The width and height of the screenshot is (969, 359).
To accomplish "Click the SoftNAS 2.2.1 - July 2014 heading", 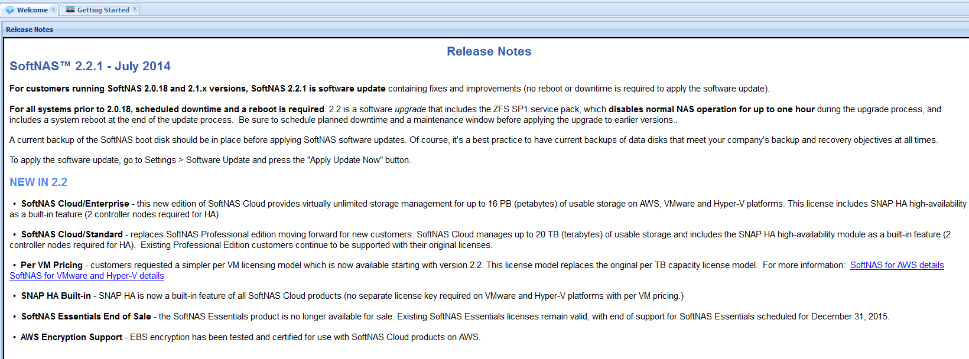I will (90, 66).
